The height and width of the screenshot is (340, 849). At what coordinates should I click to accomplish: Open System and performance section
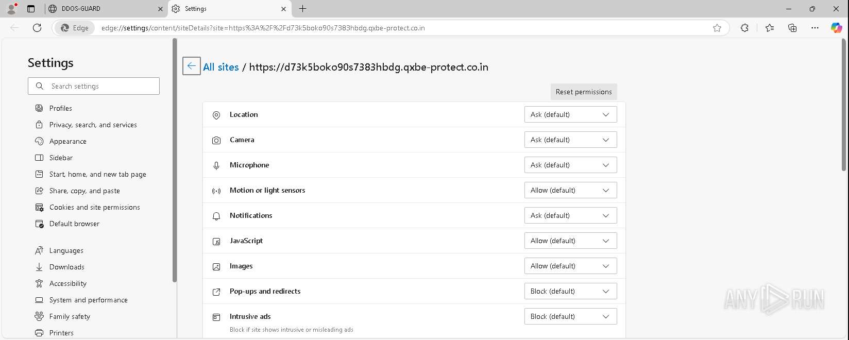(x=88, y=300)
